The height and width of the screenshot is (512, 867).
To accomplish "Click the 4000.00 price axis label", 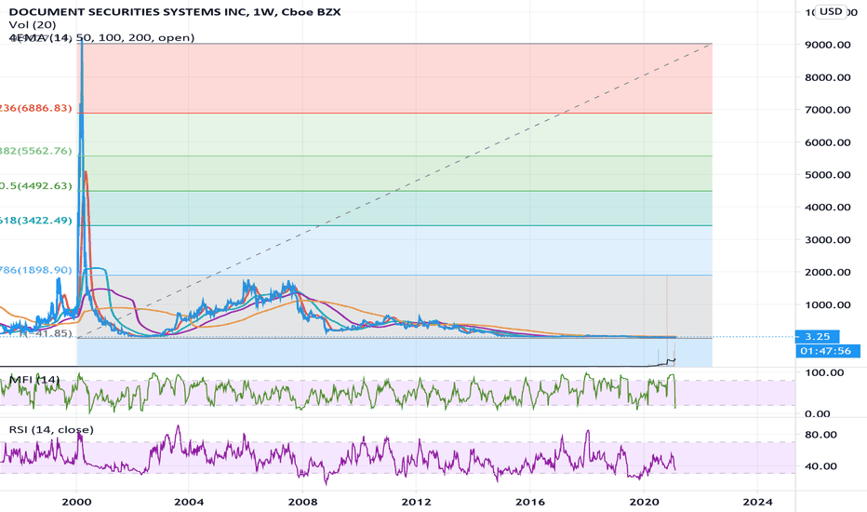I will coord(828,207).
